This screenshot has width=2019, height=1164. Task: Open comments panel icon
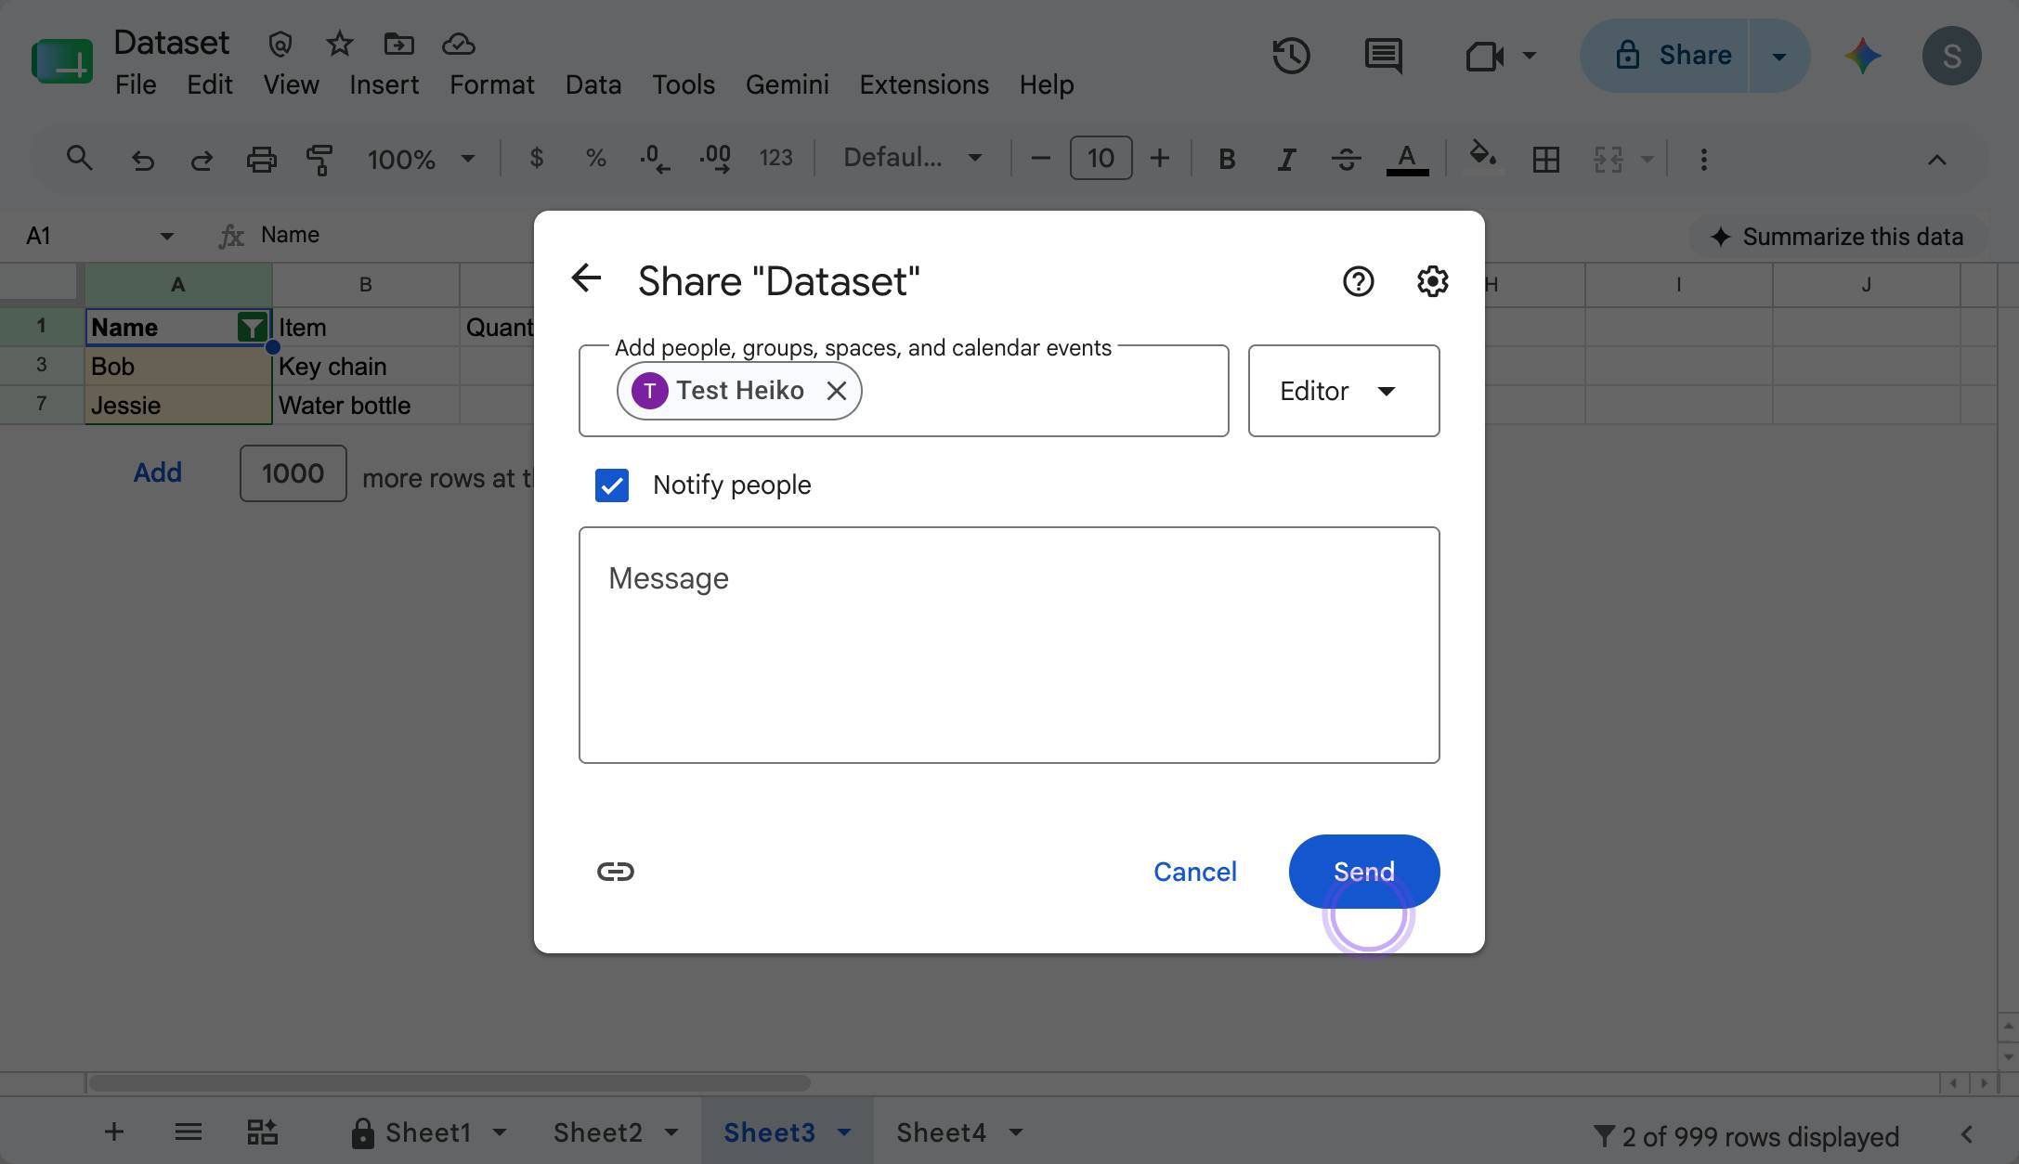1383,56
